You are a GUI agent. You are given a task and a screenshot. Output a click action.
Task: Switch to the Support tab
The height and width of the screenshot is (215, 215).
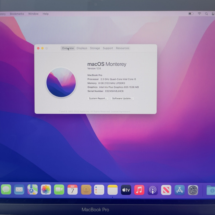pos(108,48)
